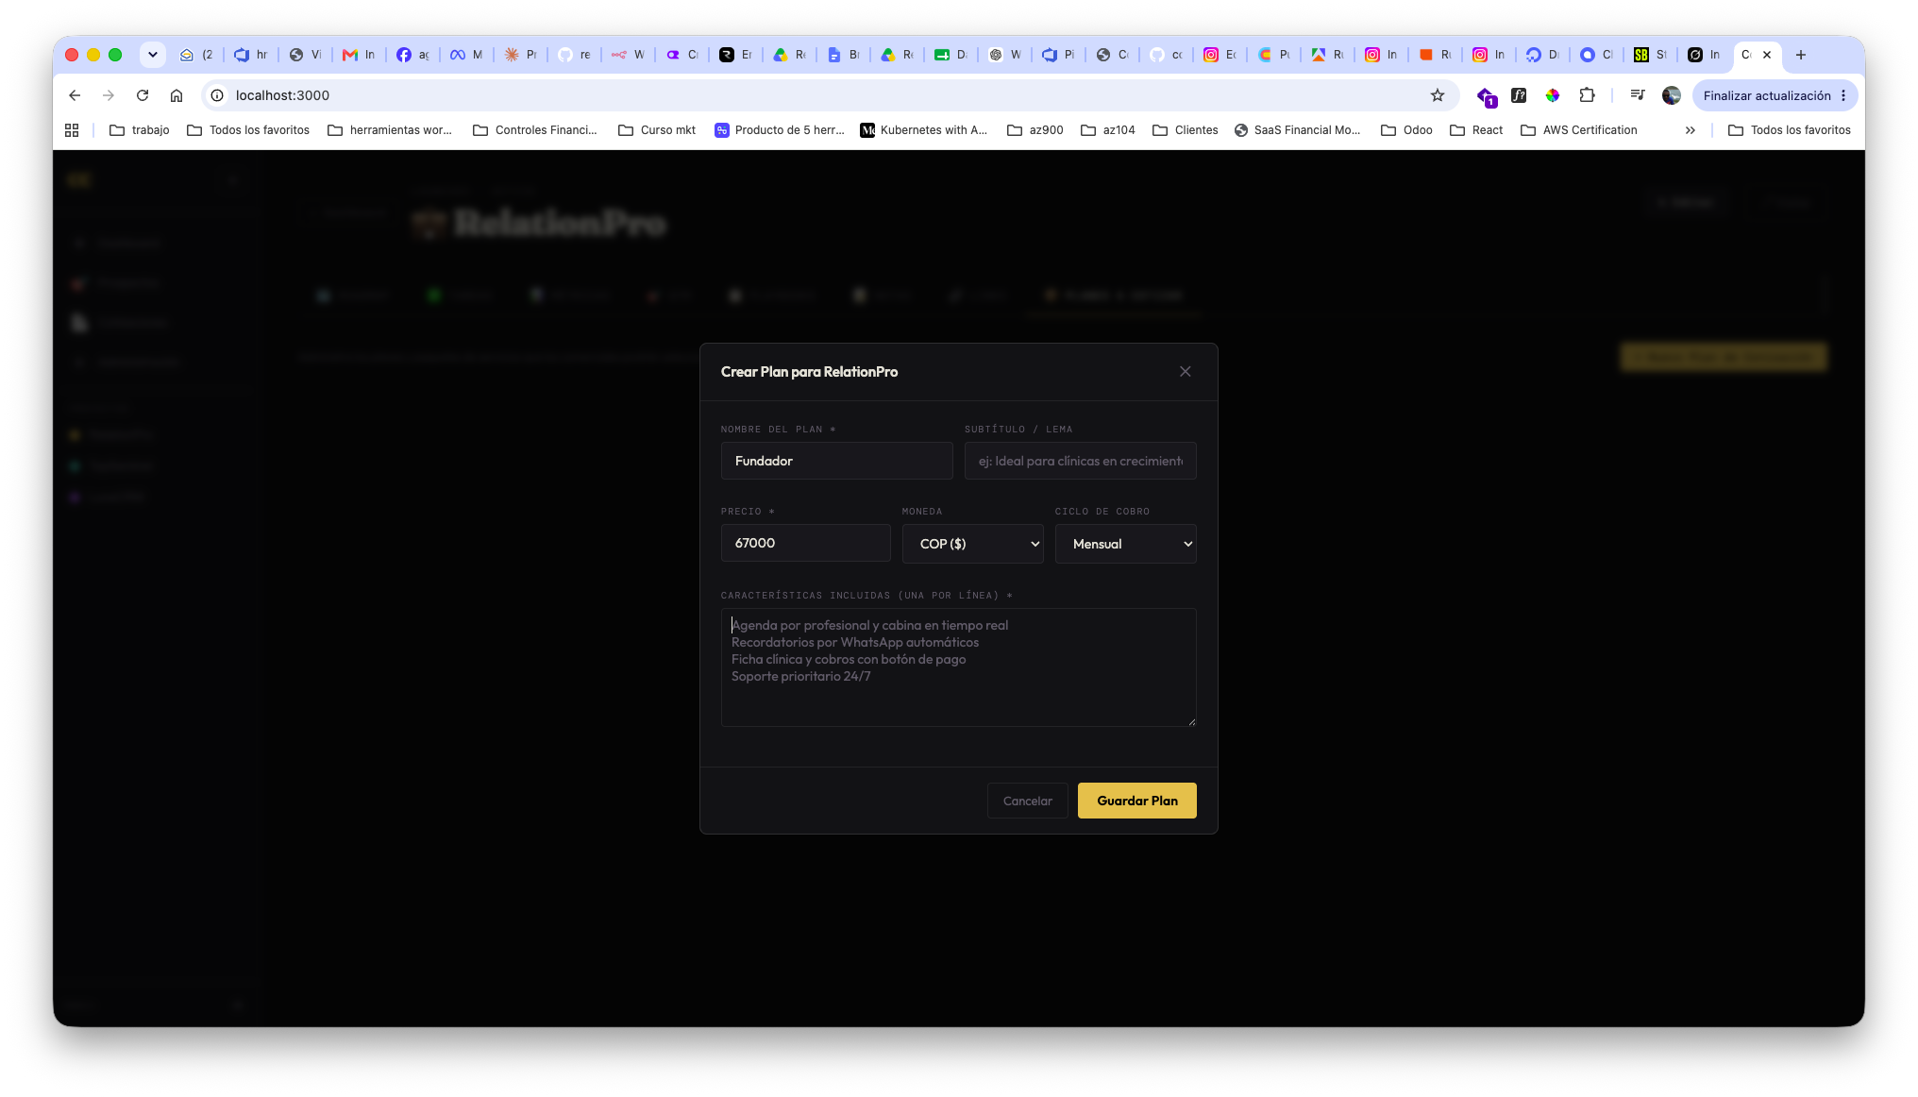Open the color wheel picker extension
Image resolution: width=1918 pixels, height=1097 pixels.
[x=1553, y=95]
